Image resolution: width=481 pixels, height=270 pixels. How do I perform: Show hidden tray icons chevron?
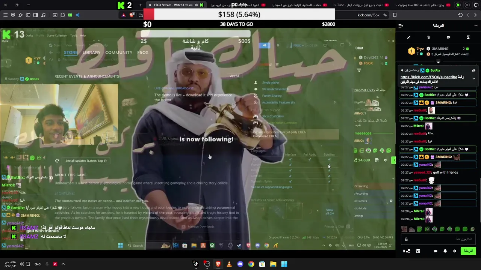pyautogui.click(x=63, y=264)
